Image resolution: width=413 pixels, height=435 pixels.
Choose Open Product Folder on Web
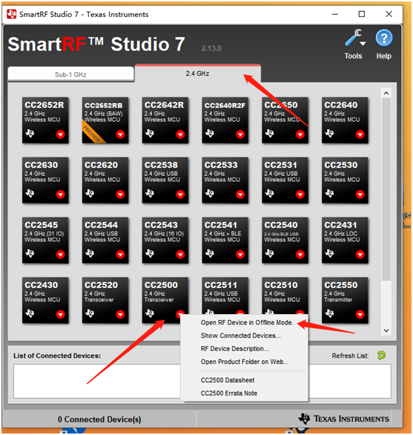pos(244,362)
